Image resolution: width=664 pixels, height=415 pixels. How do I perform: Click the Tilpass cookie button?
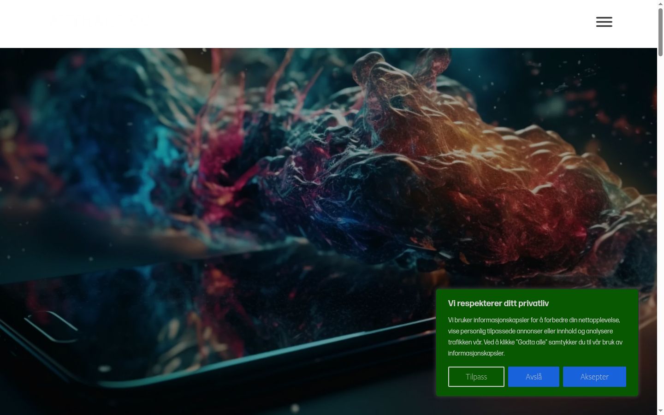point(476,377)
